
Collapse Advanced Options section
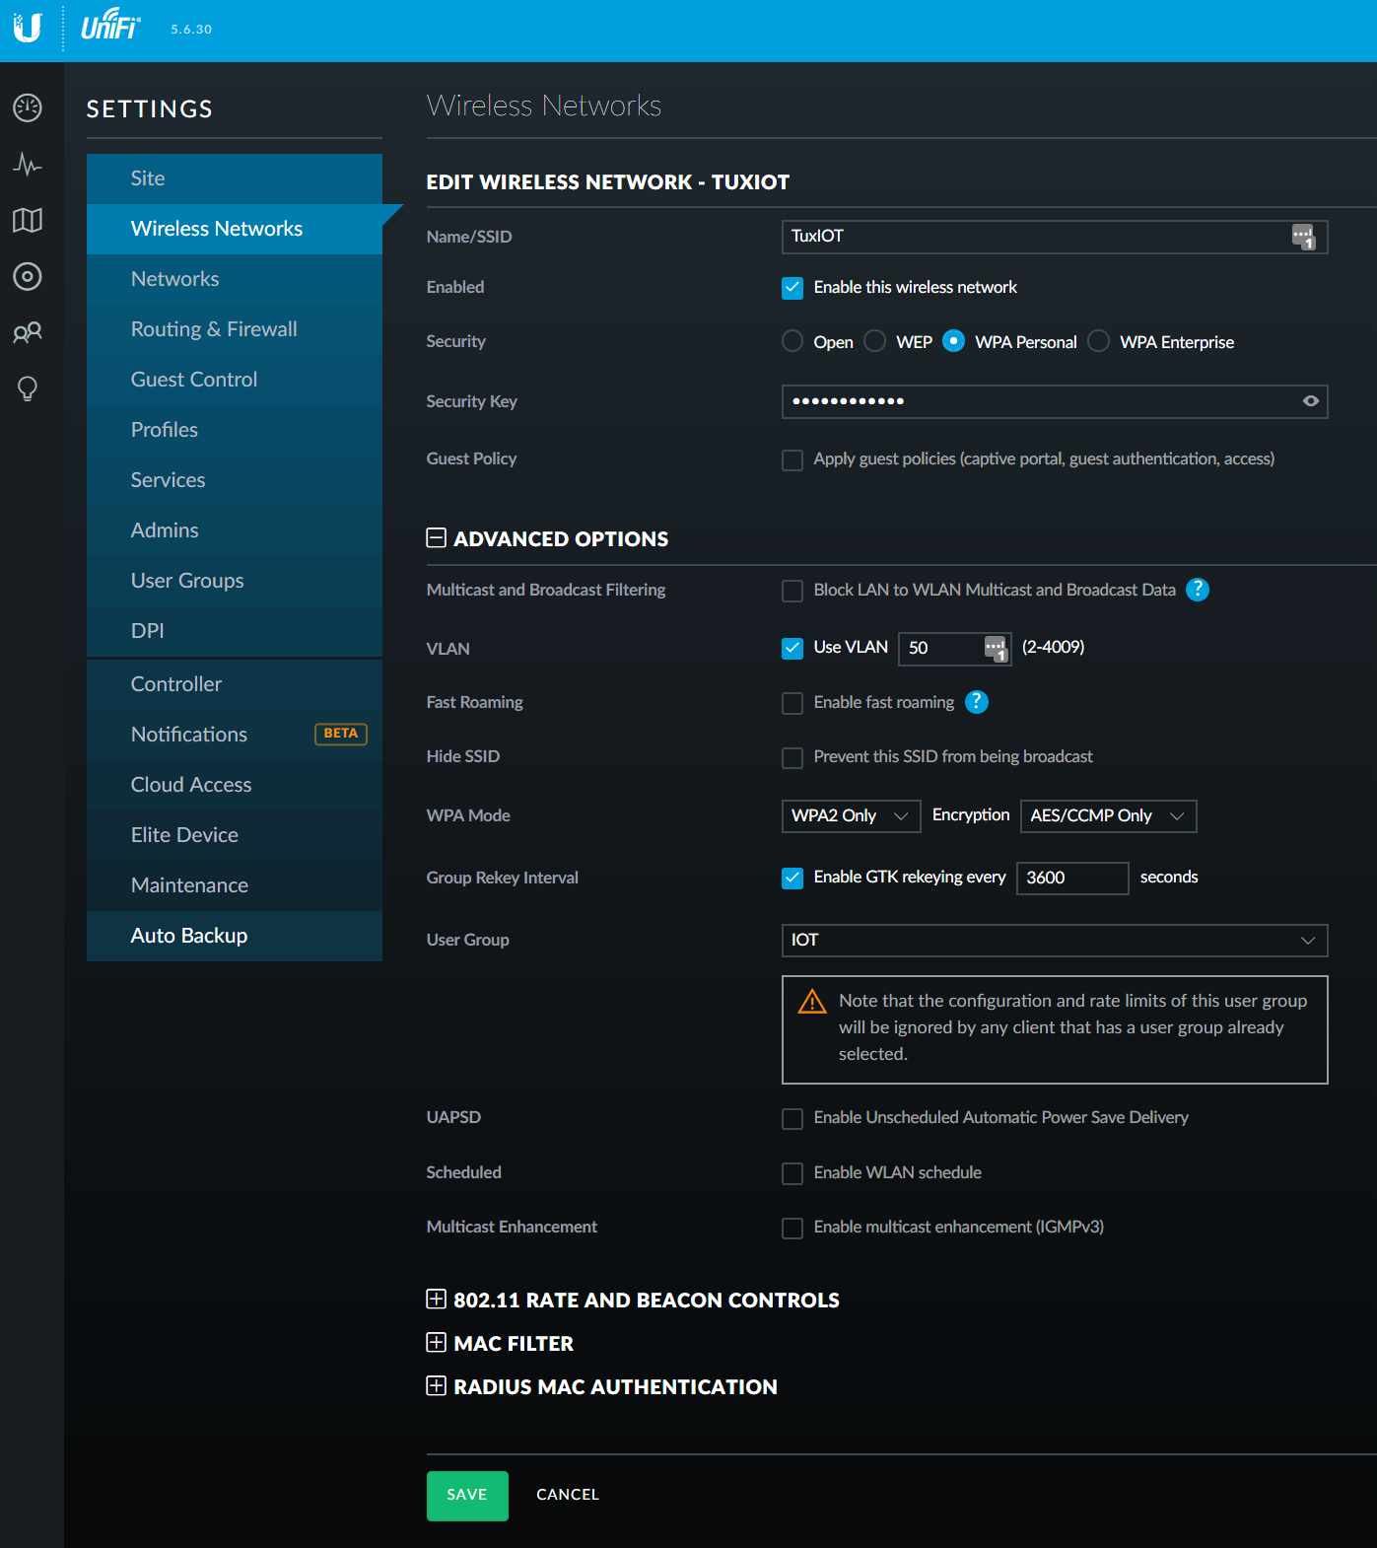click(x=436, y=537)
